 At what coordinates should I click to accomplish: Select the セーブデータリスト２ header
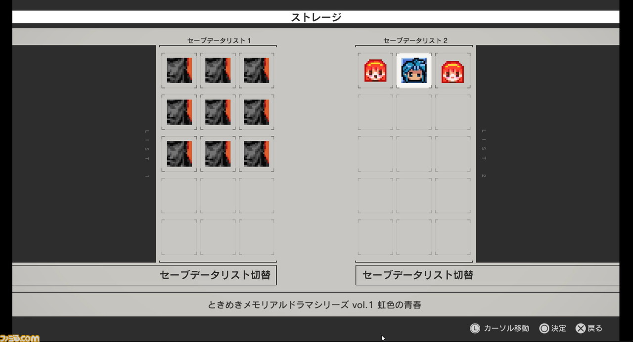click(x=415, y=41)
